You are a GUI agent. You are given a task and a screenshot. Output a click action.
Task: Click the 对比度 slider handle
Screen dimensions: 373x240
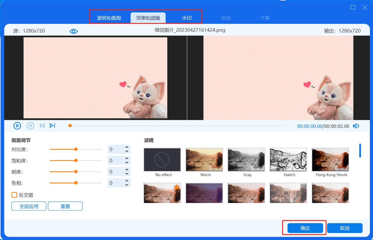pos(76,149)
